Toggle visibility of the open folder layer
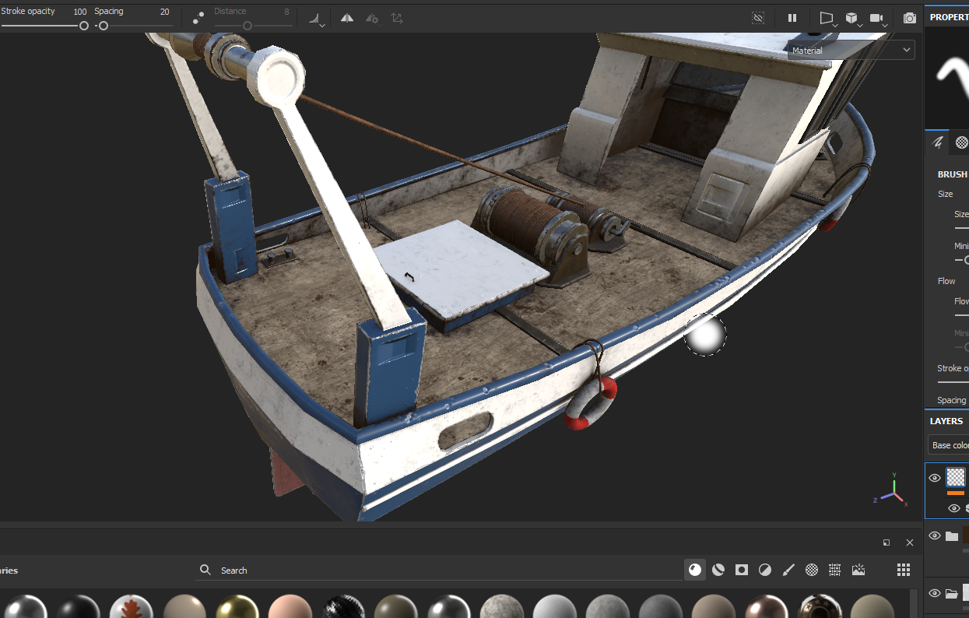The height and width of the screenshot is (618, 969). point(935,593)
